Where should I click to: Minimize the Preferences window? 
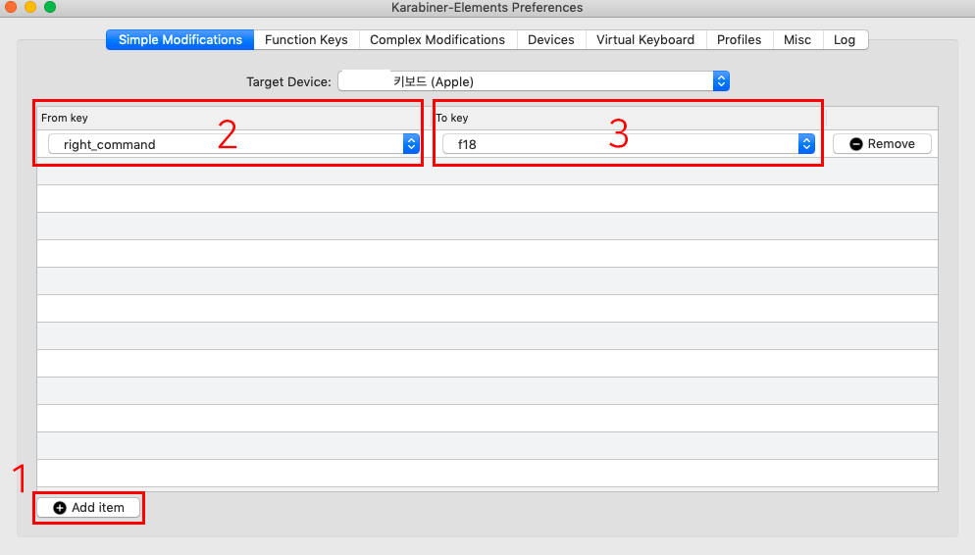pos(30,8)
